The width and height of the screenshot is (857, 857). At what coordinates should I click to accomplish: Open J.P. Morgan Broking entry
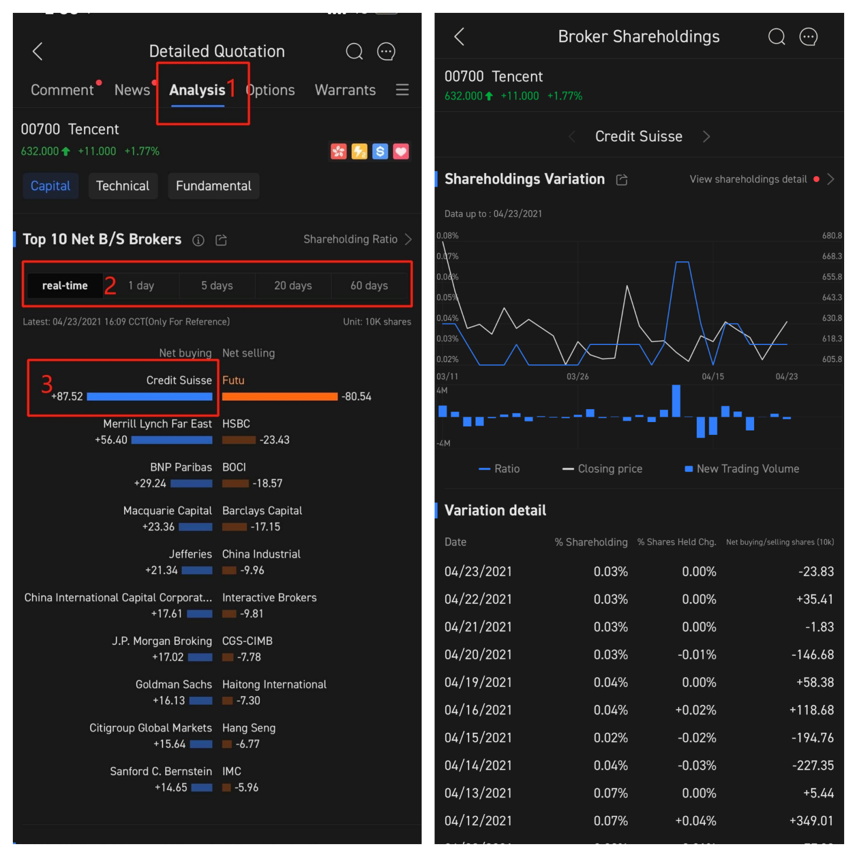(162, 641)
